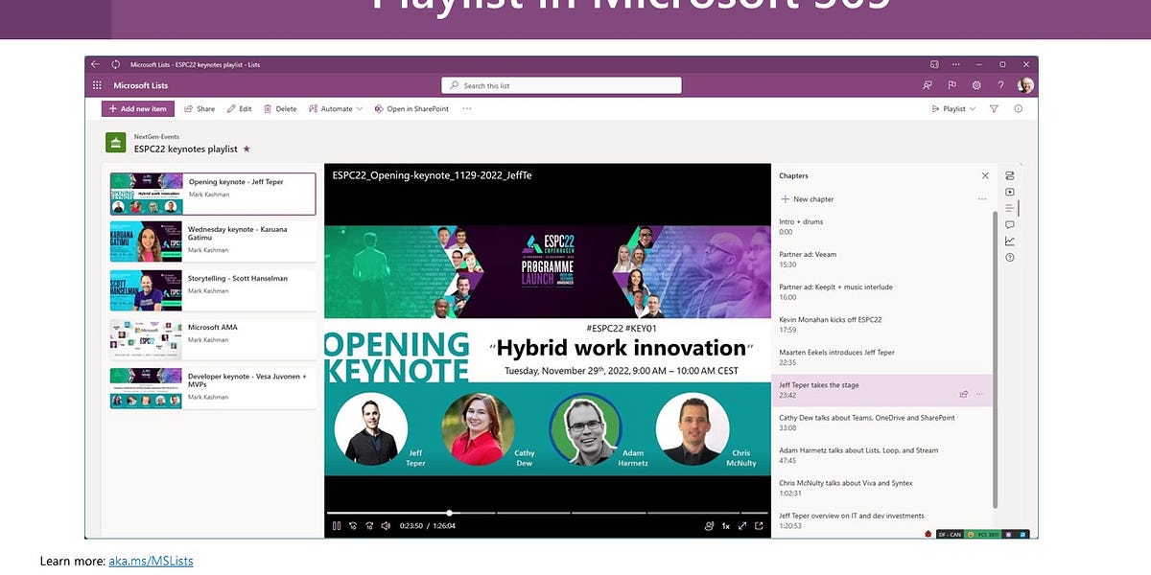The image size is (1151, 575).
Task: Mute the video with the volume icon
Action: pos(386,525)
